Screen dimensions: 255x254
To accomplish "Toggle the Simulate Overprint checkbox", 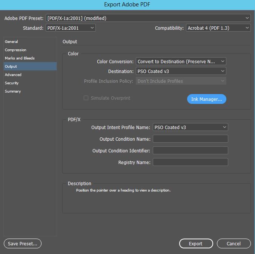I will click(x=86, y=98).
